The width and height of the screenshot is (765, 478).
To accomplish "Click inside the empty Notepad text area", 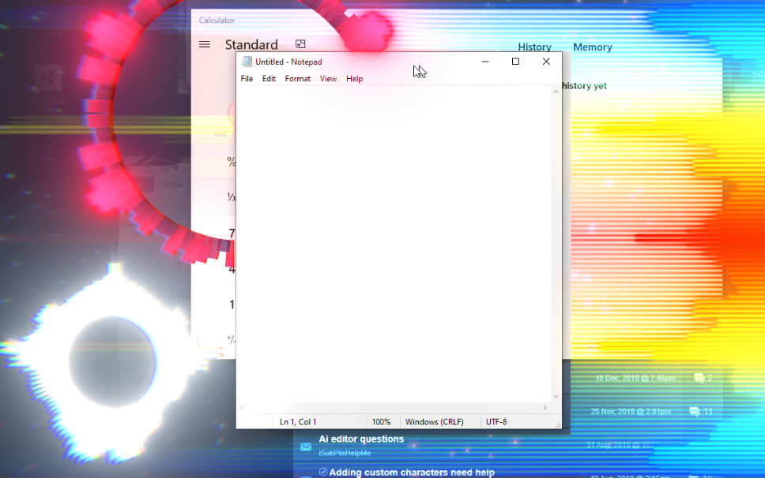I will pos(394,244).
